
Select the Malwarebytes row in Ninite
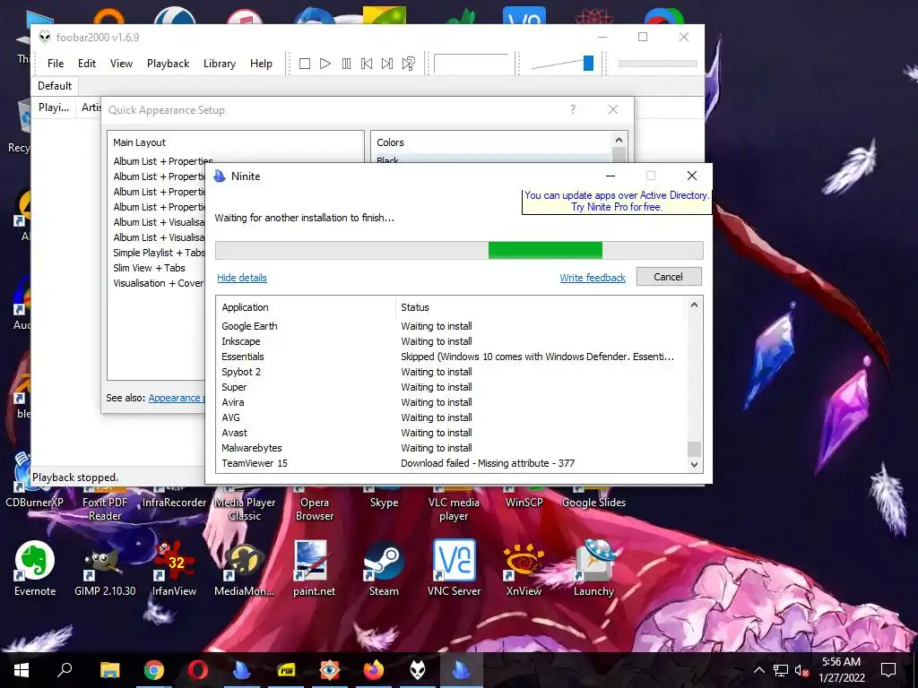click(x=451, y=448)
